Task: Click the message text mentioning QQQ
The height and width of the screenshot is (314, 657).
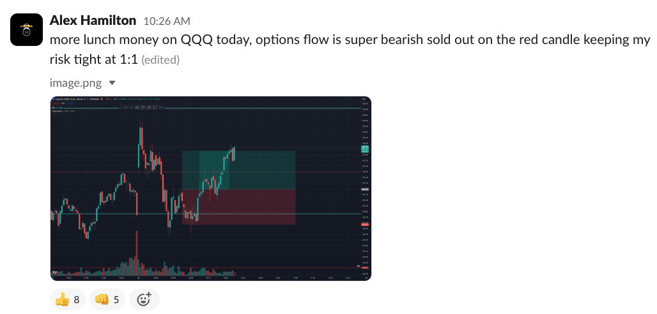Action: [x=256, y=40]
